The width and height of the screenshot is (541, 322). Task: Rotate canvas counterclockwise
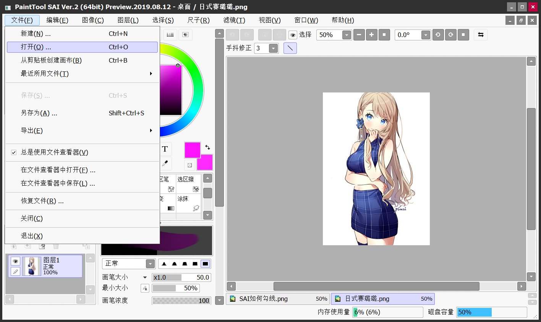click(x=438, y=35)
